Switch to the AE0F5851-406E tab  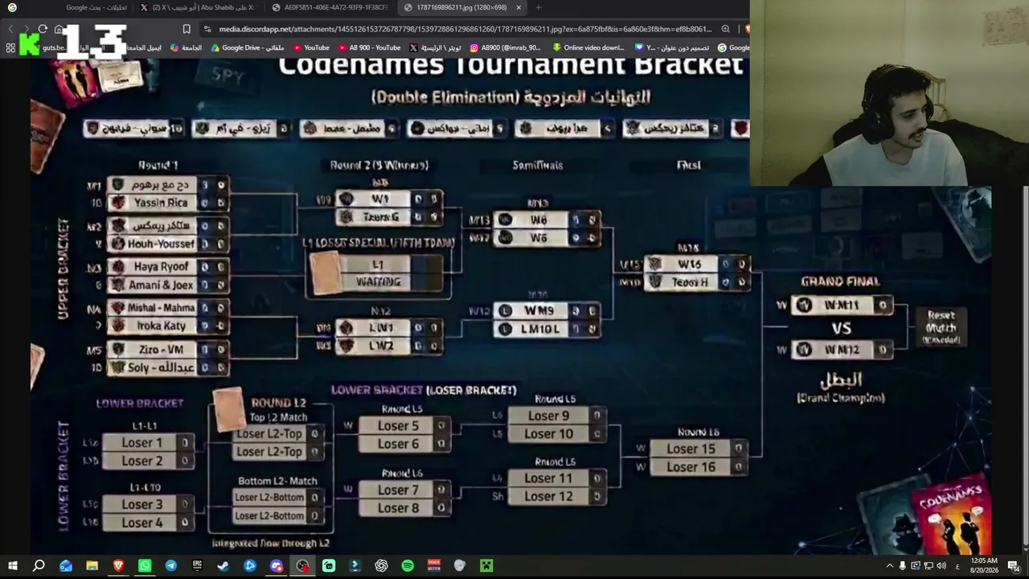330,7
